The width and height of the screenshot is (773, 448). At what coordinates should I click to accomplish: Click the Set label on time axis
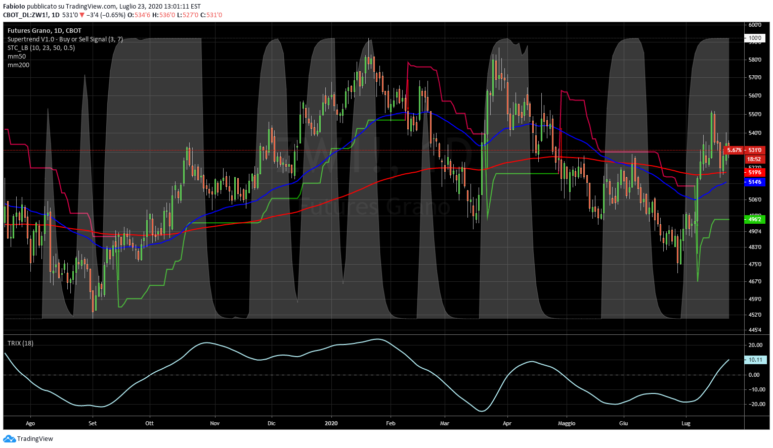tap(93, 423)
